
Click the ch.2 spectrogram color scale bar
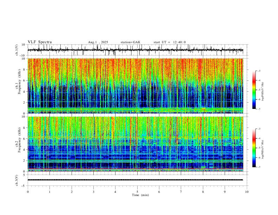(x=254, y=148)
